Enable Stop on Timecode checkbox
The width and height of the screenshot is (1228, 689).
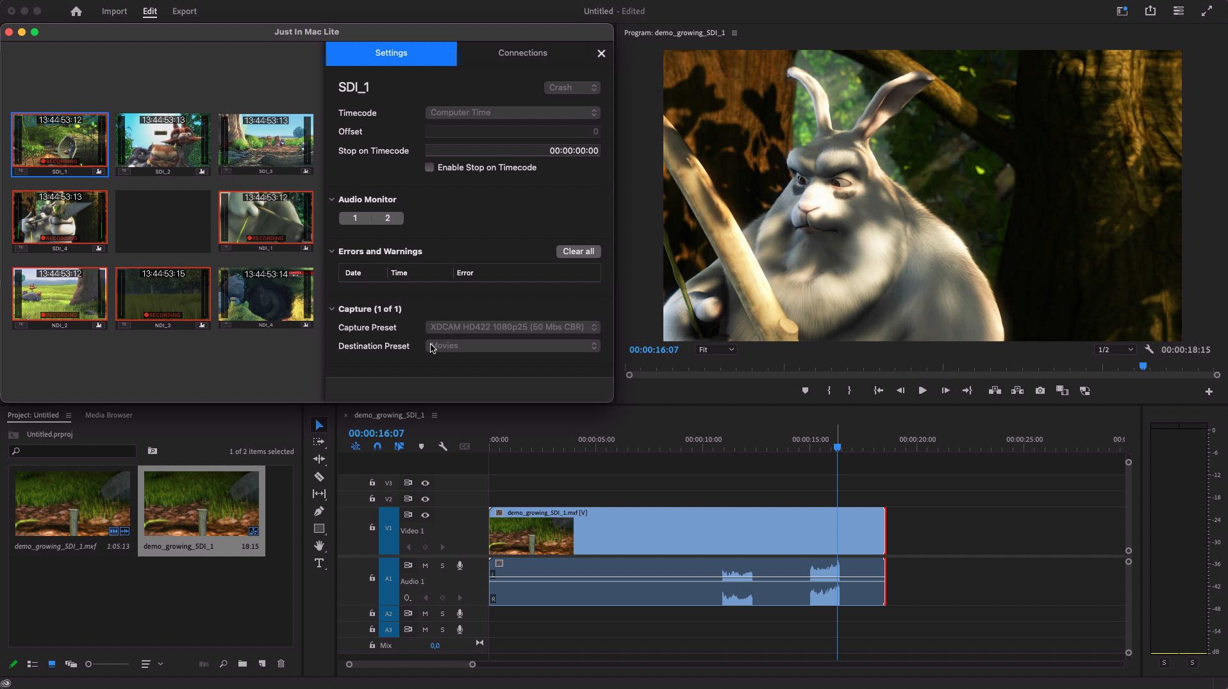click(x=429, y=168)
